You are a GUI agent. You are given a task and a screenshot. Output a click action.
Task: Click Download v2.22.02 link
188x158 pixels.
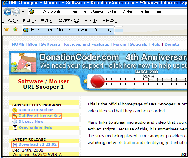(37, 144)
